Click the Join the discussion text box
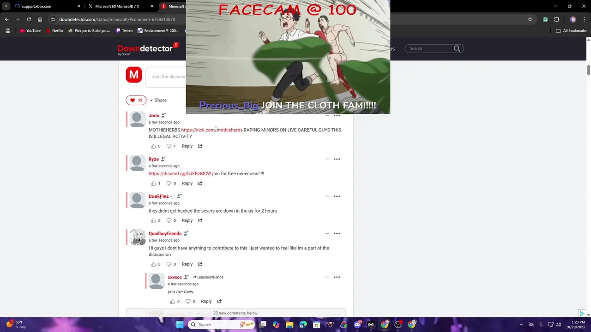Viewport: 591px width, 332px height. click(166, 77)
